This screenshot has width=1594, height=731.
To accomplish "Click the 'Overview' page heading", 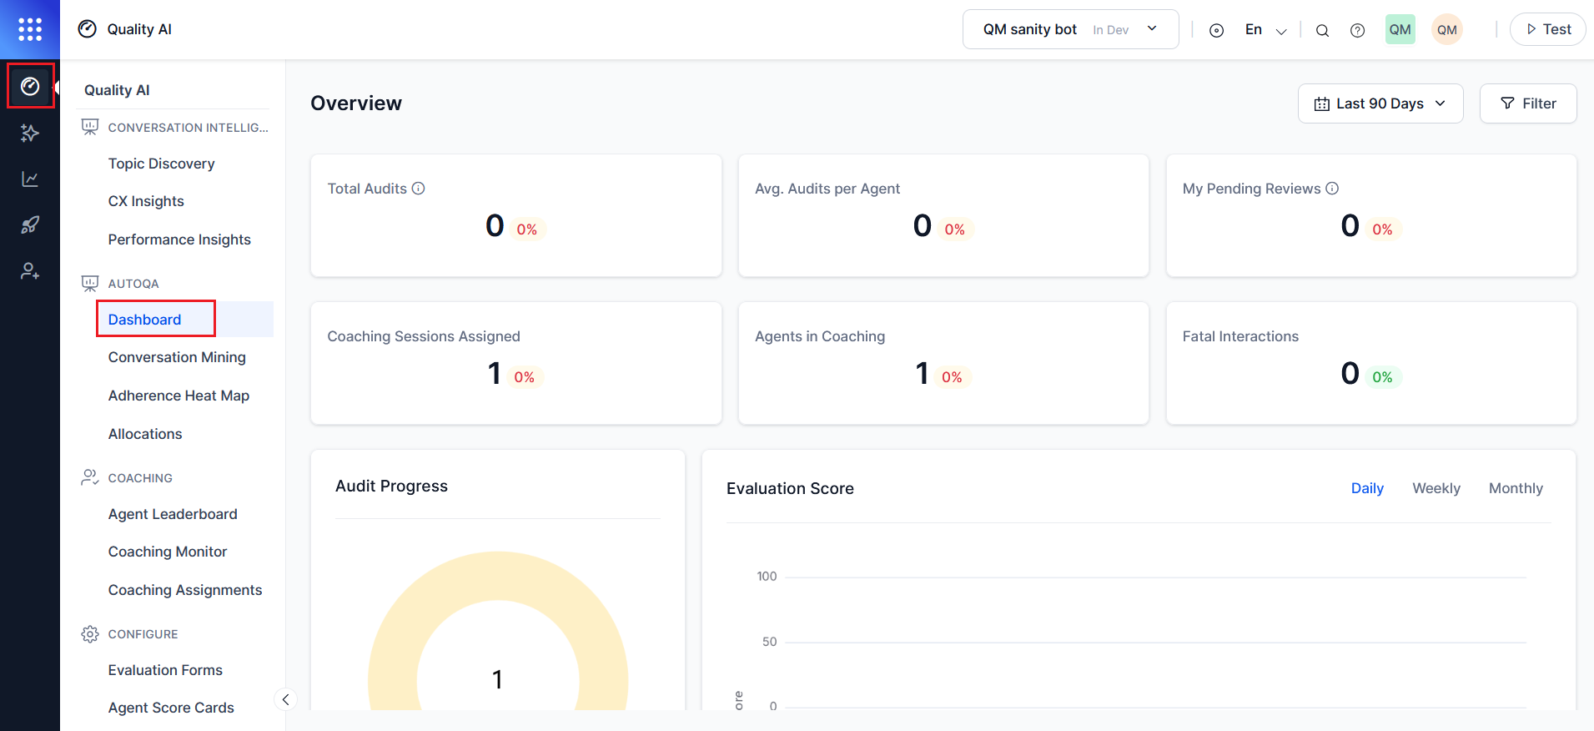I will (356, 103).
